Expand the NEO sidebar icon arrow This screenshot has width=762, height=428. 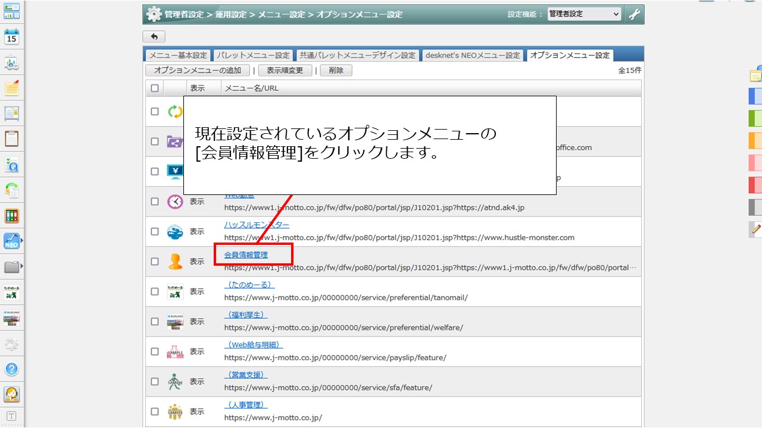click(x=22, y=241)
